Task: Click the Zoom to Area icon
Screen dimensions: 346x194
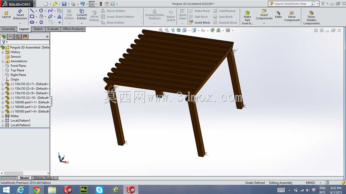Action: [167, 30]
